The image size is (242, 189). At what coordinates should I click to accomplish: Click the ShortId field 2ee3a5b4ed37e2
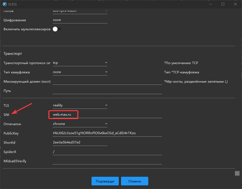pyautogui.click(x=80, y=142)
